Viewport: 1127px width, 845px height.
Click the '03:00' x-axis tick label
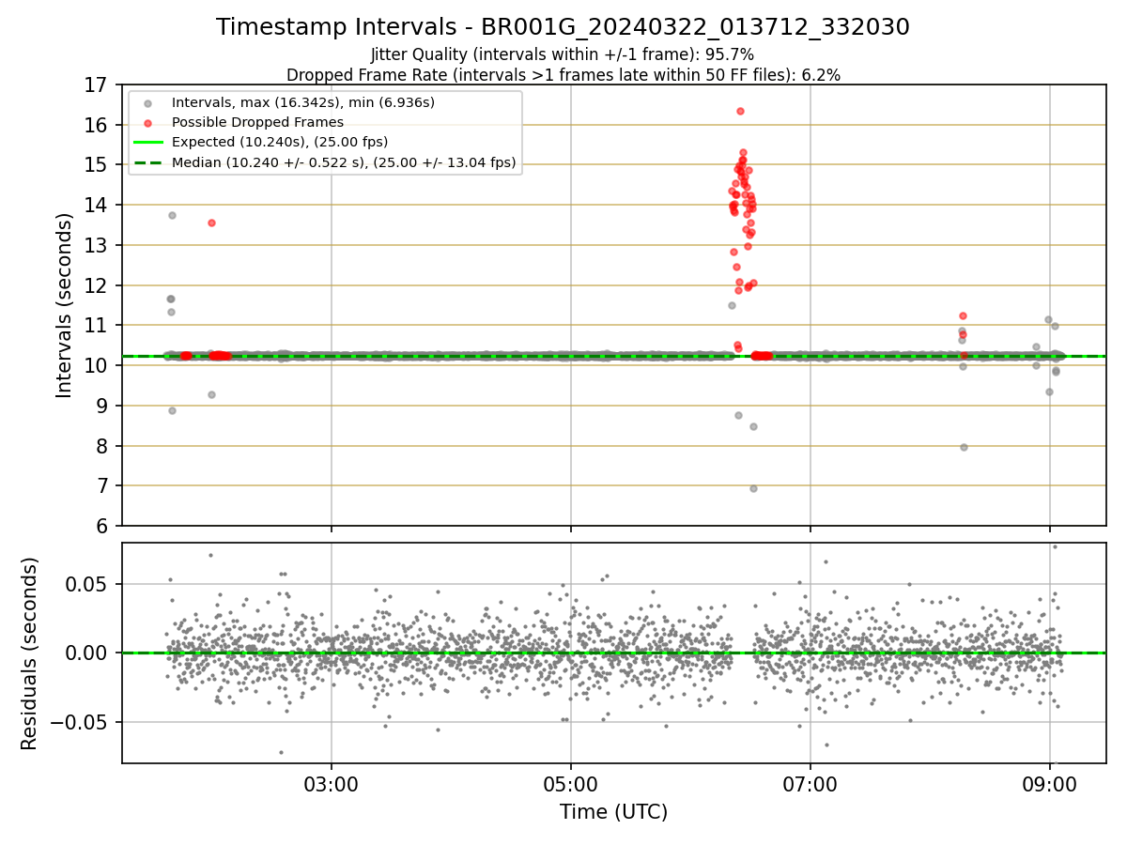coord(331,784)
